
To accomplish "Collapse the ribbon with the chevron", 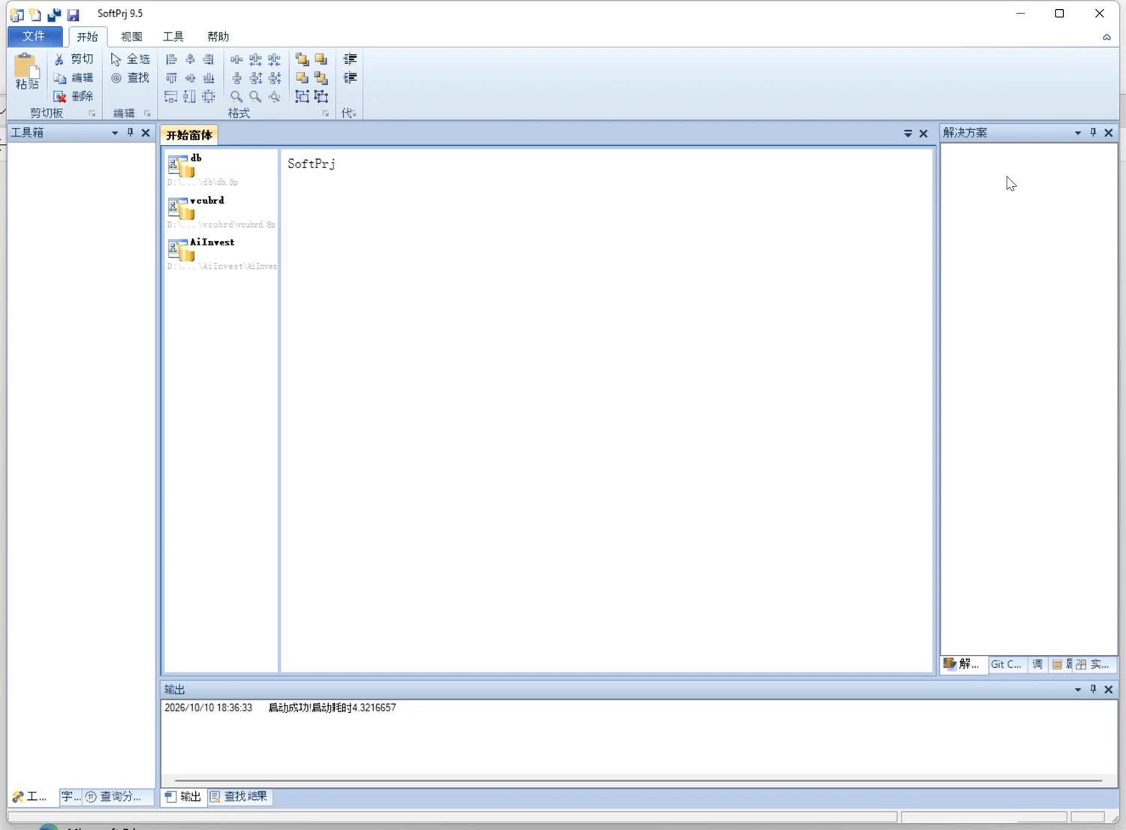I will pyautogui.click(x=1106, y=37).
